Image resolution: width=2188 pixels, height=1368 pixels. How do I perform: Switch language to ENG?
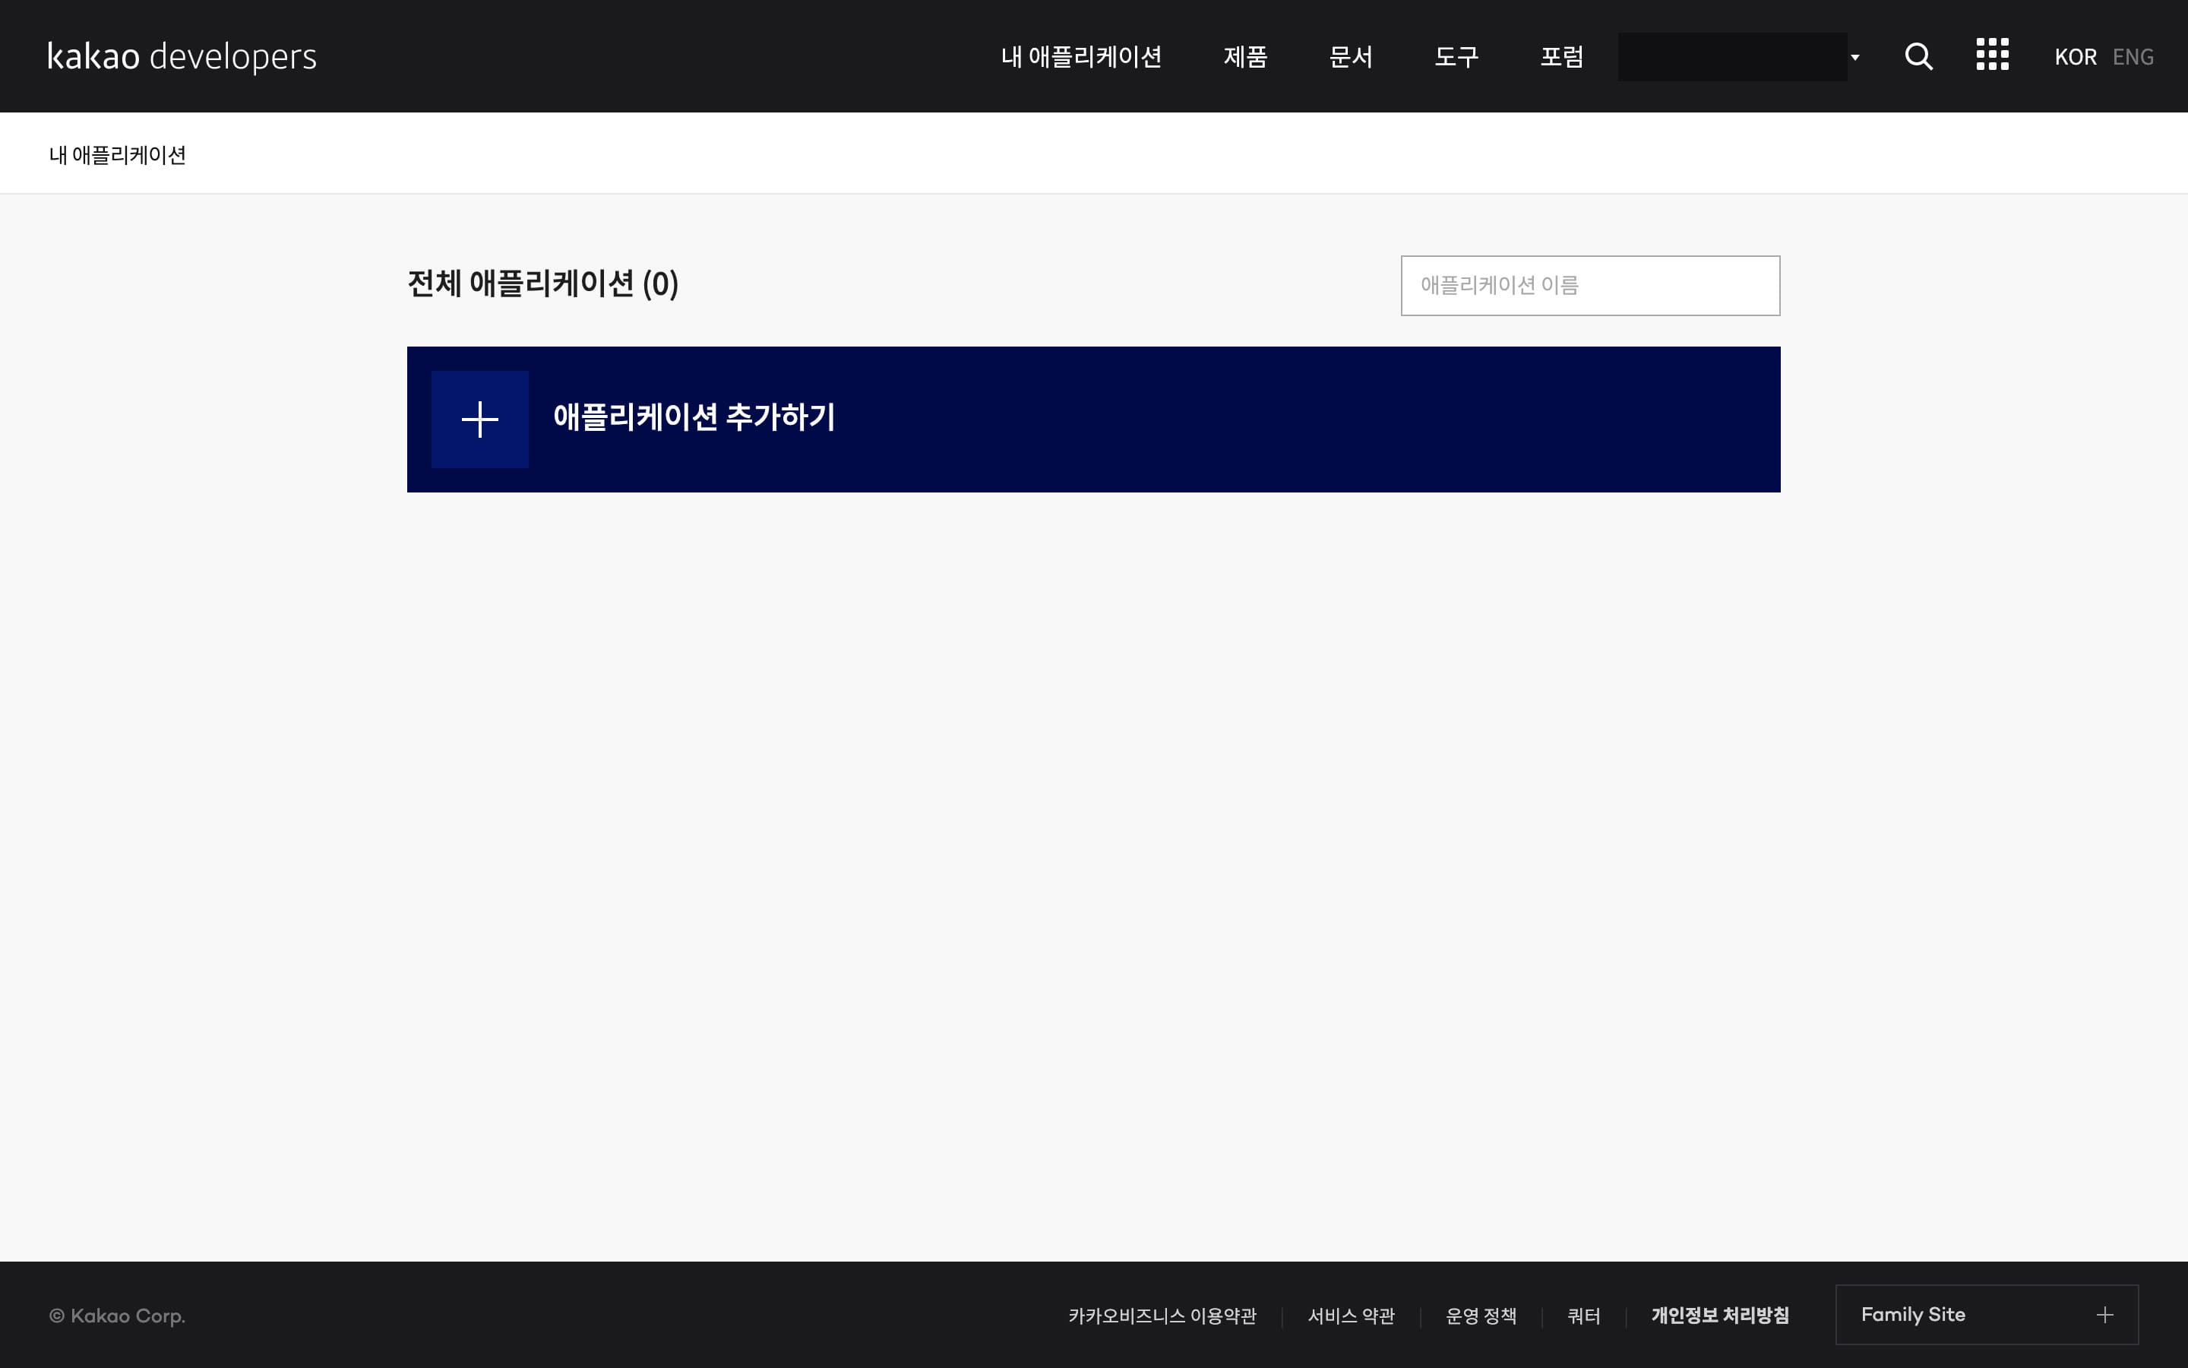[x=2132, y=57]
